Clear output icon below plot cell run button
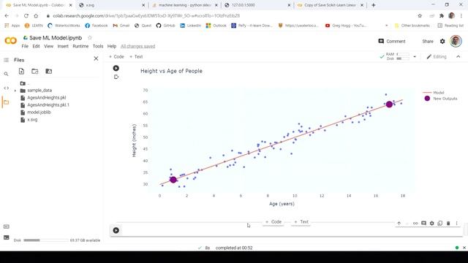The width and height of the screenshot is (468, 263). (116, 77)
